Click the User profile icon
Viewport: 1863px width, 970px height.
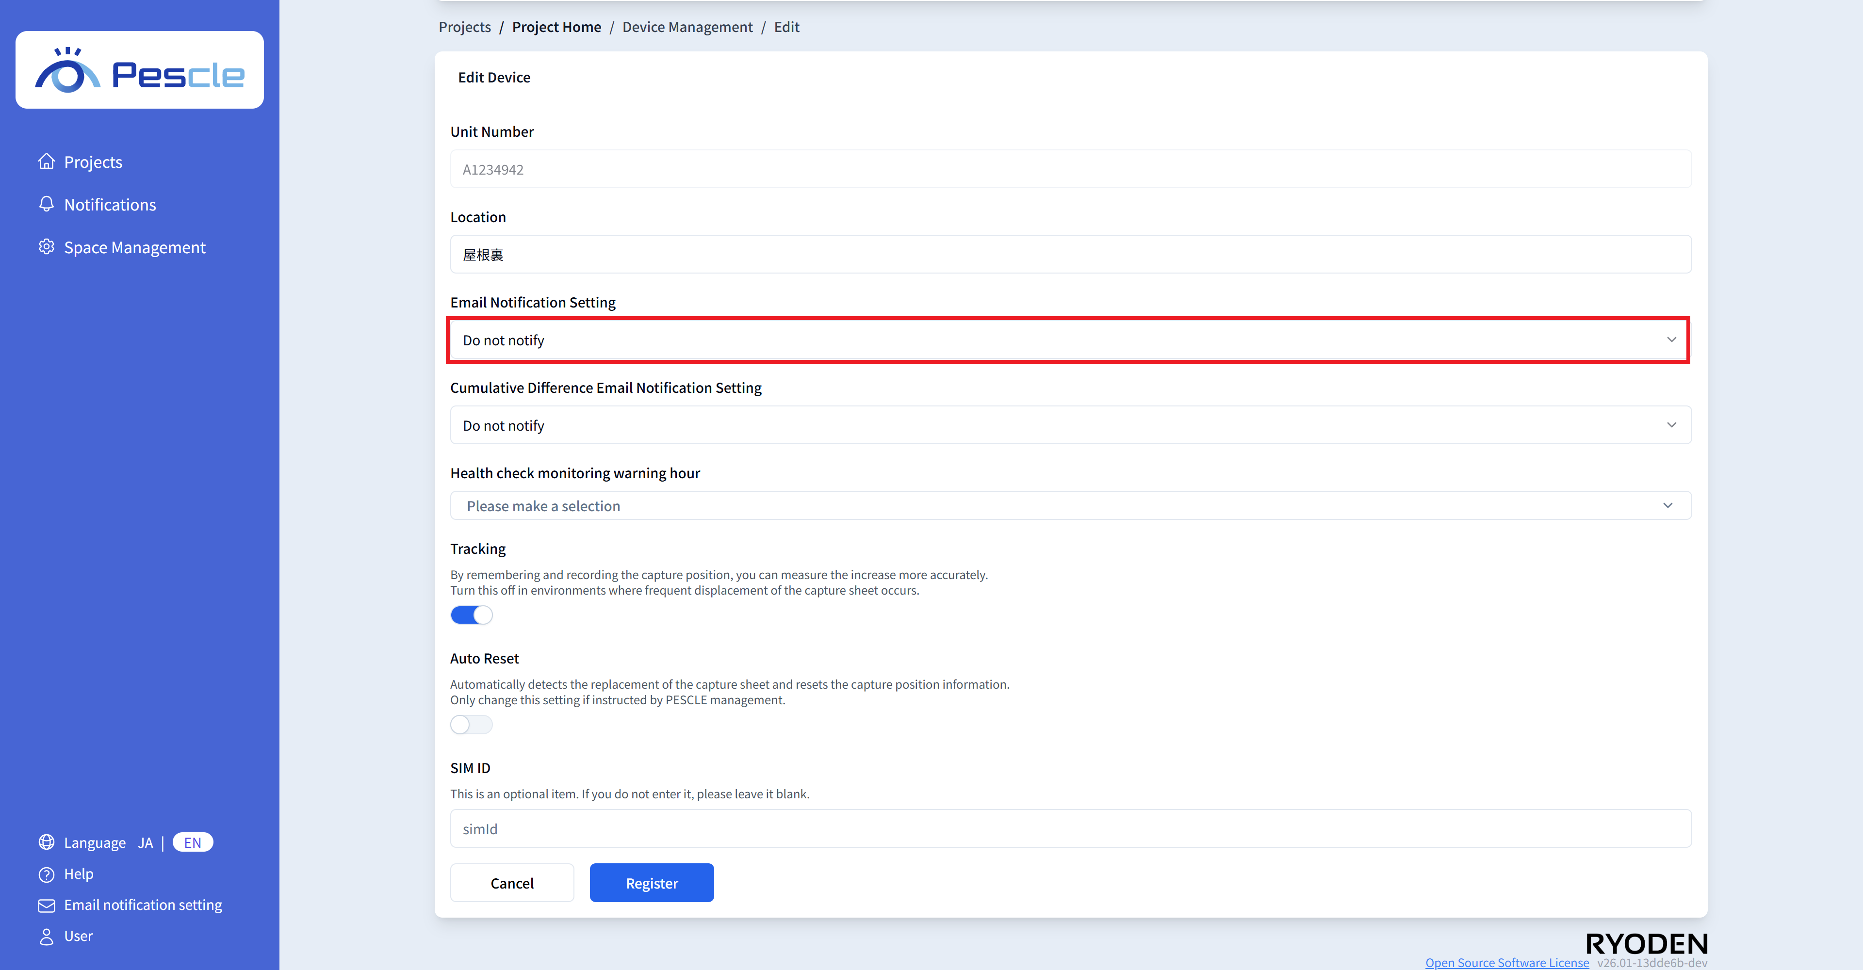(x=46, y=936)
